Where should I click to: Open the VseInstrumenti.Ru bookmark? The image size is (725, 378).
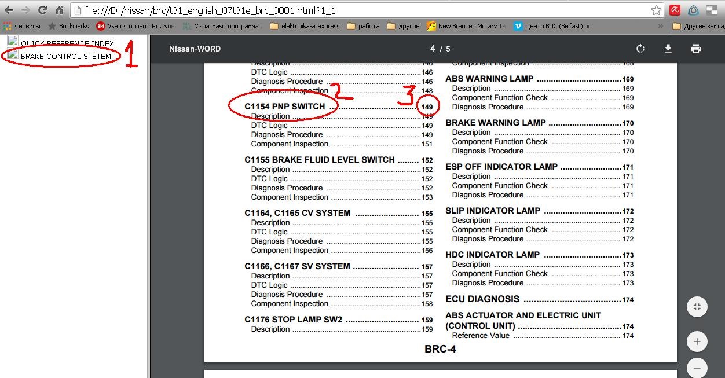pyautogui.click(x=135, y=26)
